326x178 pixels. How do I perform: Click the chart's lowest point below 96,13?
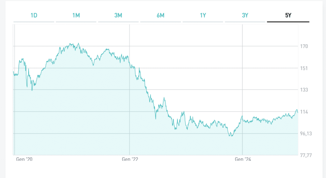pos(231,136)
